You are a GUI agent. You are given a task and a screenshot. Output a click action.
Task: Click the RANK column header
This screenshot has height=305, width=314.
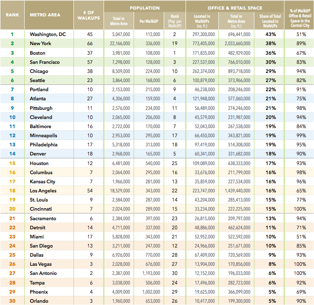tap(12, 15)
